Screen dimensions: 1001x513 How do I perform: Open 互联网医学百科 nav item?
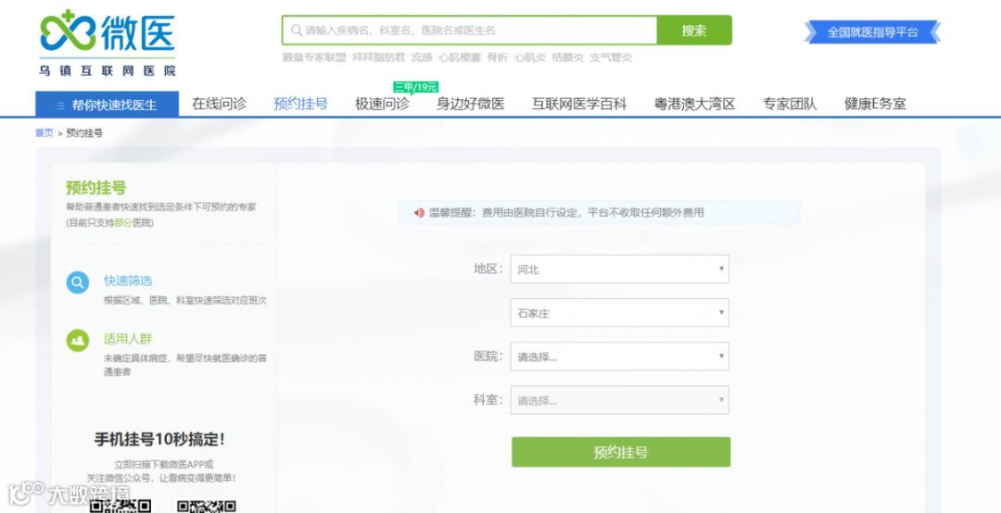click(x=579, y=104)
